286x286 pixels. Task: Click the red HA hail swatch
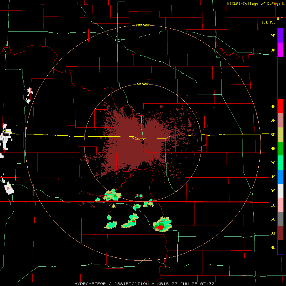(281, 106)
